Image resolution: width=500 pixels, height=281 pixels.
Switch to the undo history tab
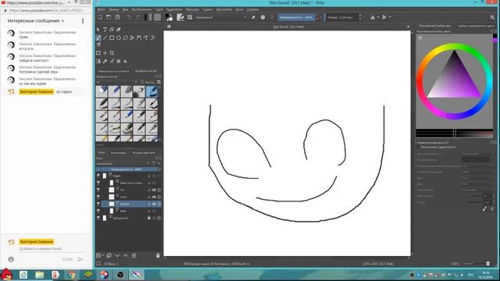click(x=144, y=153)
